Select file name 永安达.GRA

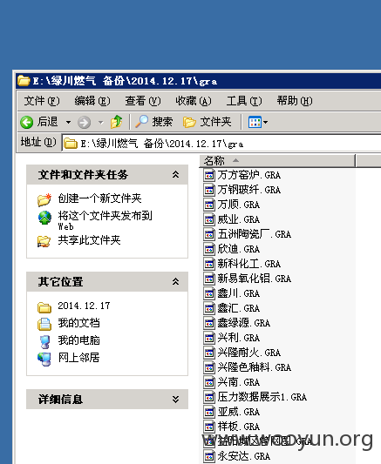244,456
